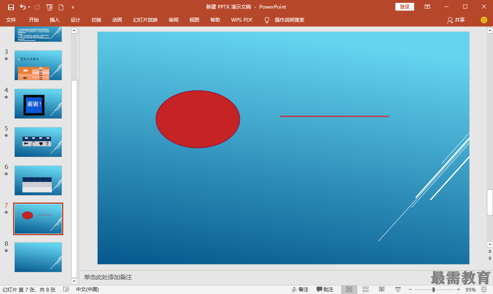
Task: Click 幻灯片 第 7 张 status text
Action: [x=29, y=290]
